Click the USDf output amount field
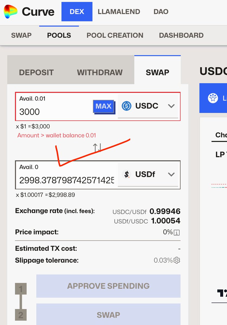The height and width of the screenshot is (325, 227). 66,180
